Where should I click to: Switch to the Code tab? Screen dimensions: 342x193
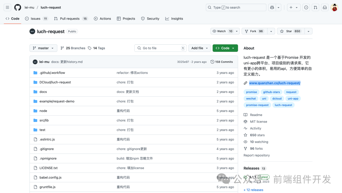click(x=12, y=19)
